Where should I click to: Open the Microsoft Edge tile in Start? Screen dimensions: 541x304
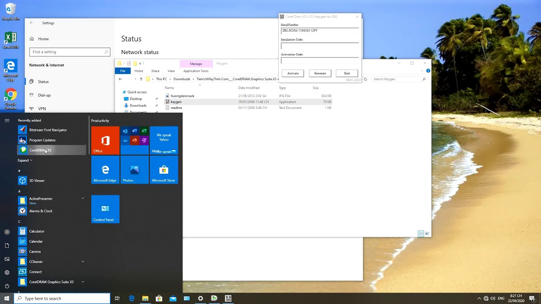tap(105, 170)
